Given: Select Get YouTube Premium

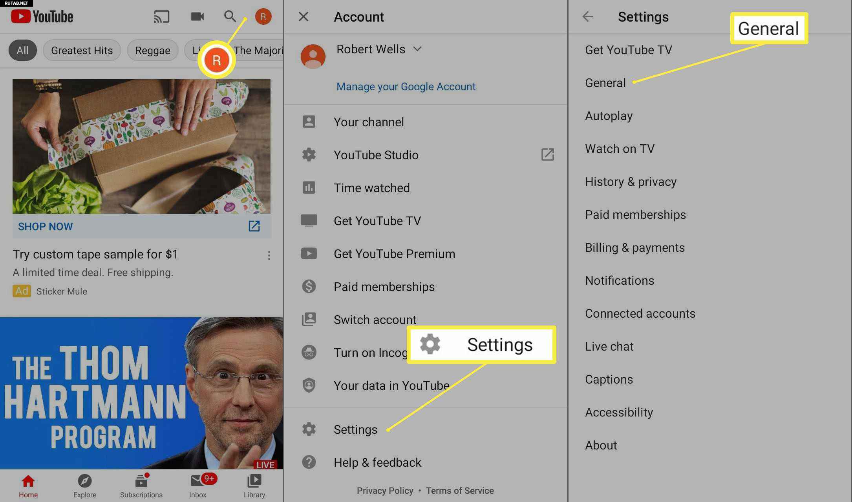Looking at the screenshot, I should point(426,253).
